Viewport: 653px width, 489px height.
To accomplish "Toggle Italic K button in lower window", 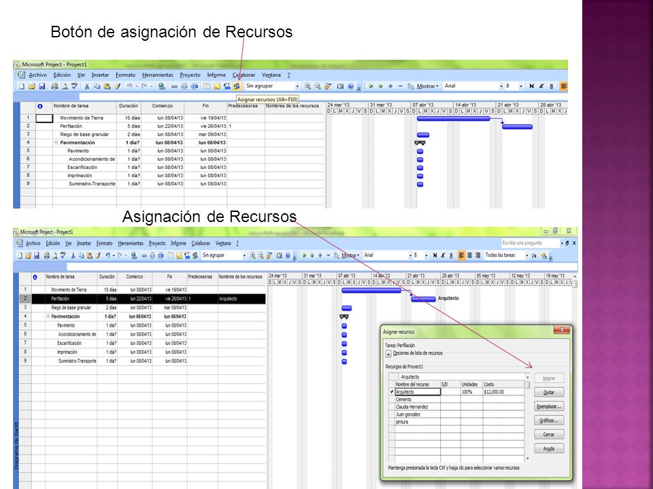I will click(x=443, y=255).
